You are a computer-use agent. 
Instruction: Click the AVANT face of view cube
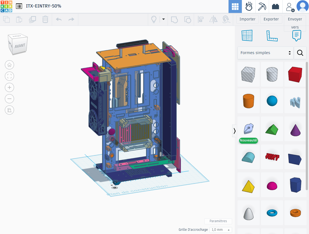(x=20, y=46)
